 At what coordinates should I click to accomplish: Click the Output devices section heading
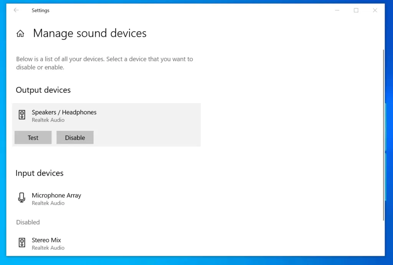tap(43, 90)
